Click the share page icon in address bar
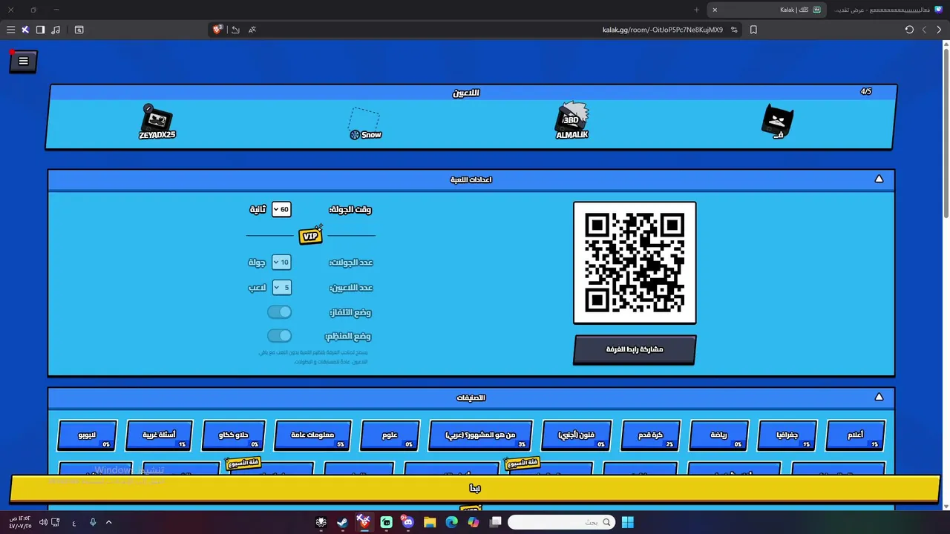 (x=235, y=30)
